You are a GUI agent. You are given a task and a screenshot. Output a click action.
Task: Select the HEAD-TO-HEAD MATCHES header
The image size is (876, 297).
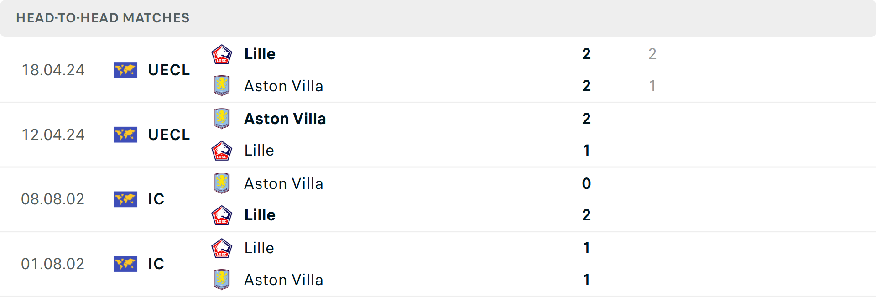pyautogui.click(x=103, y=18)
